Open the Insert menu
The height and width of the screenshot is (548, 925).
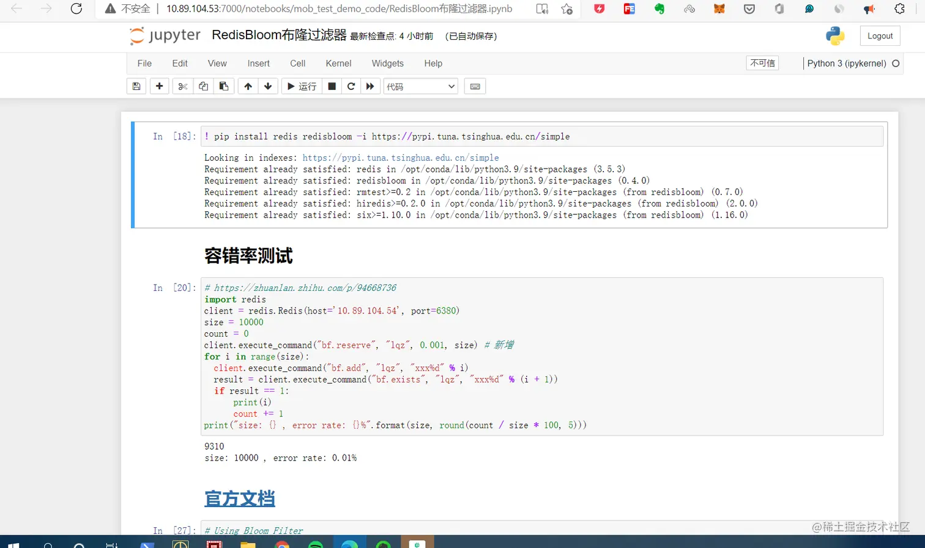click(258, 64)
